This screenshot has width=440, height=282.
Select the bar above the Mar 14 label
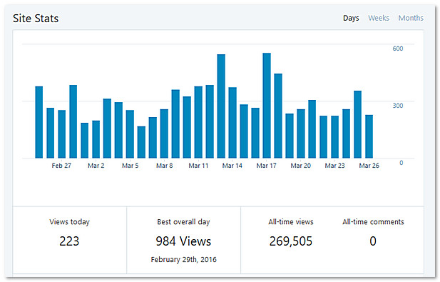pos(232,123)
